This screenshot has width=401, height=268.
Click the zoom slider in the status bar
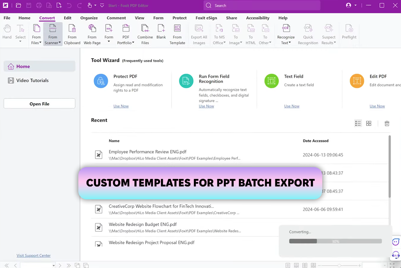click(339, 265)
